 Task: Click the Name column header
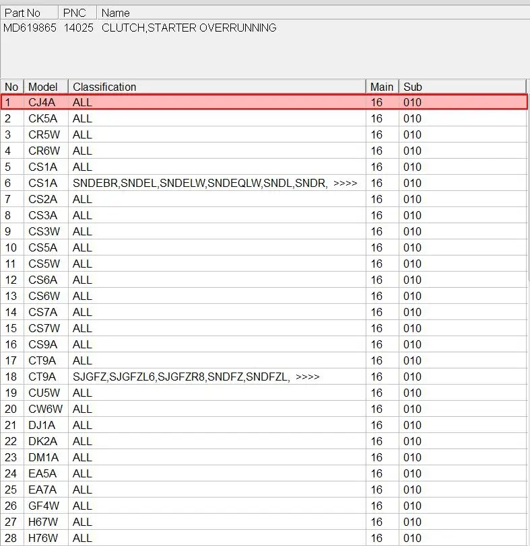313,13
